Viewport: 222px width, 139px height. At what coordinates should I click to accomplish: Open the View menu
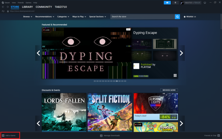pos(14,3)
